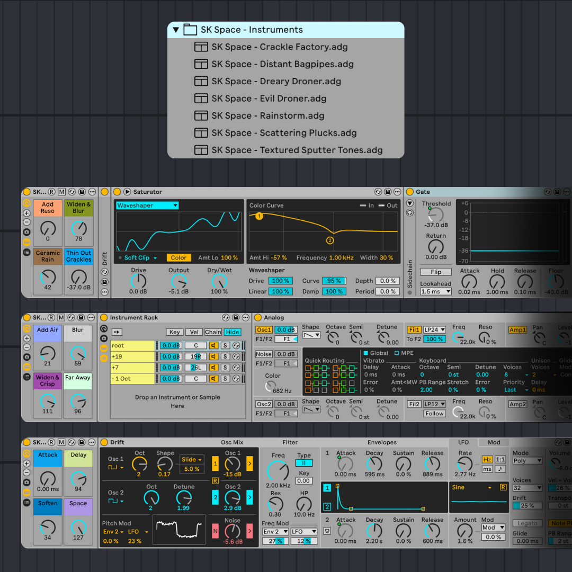The height and width of the screenshot is (572, 572).
Task: Click LFO sync note icon in Drift
Action: (500, 469)
